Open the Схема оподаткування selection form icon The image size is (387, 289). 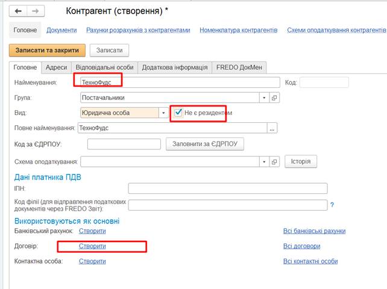[x=274, y=162]
